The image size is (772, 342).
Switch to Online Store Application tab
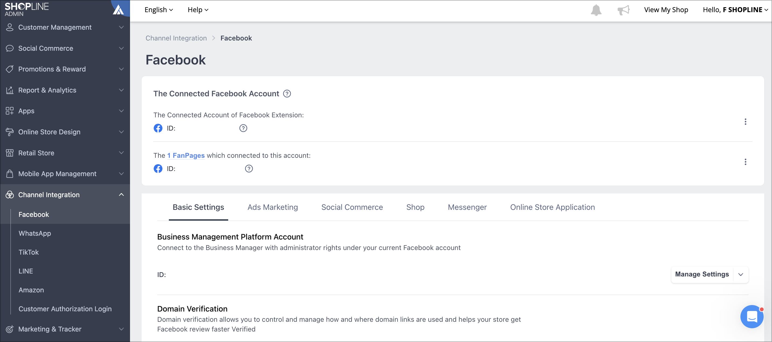(552, 207)
